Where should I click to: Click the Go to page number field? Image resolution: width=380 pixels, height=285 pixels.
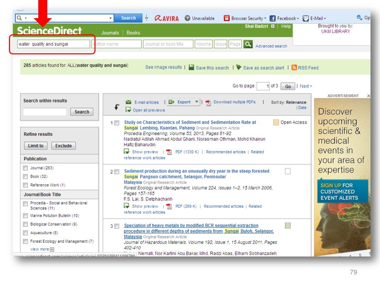[263, 86]
